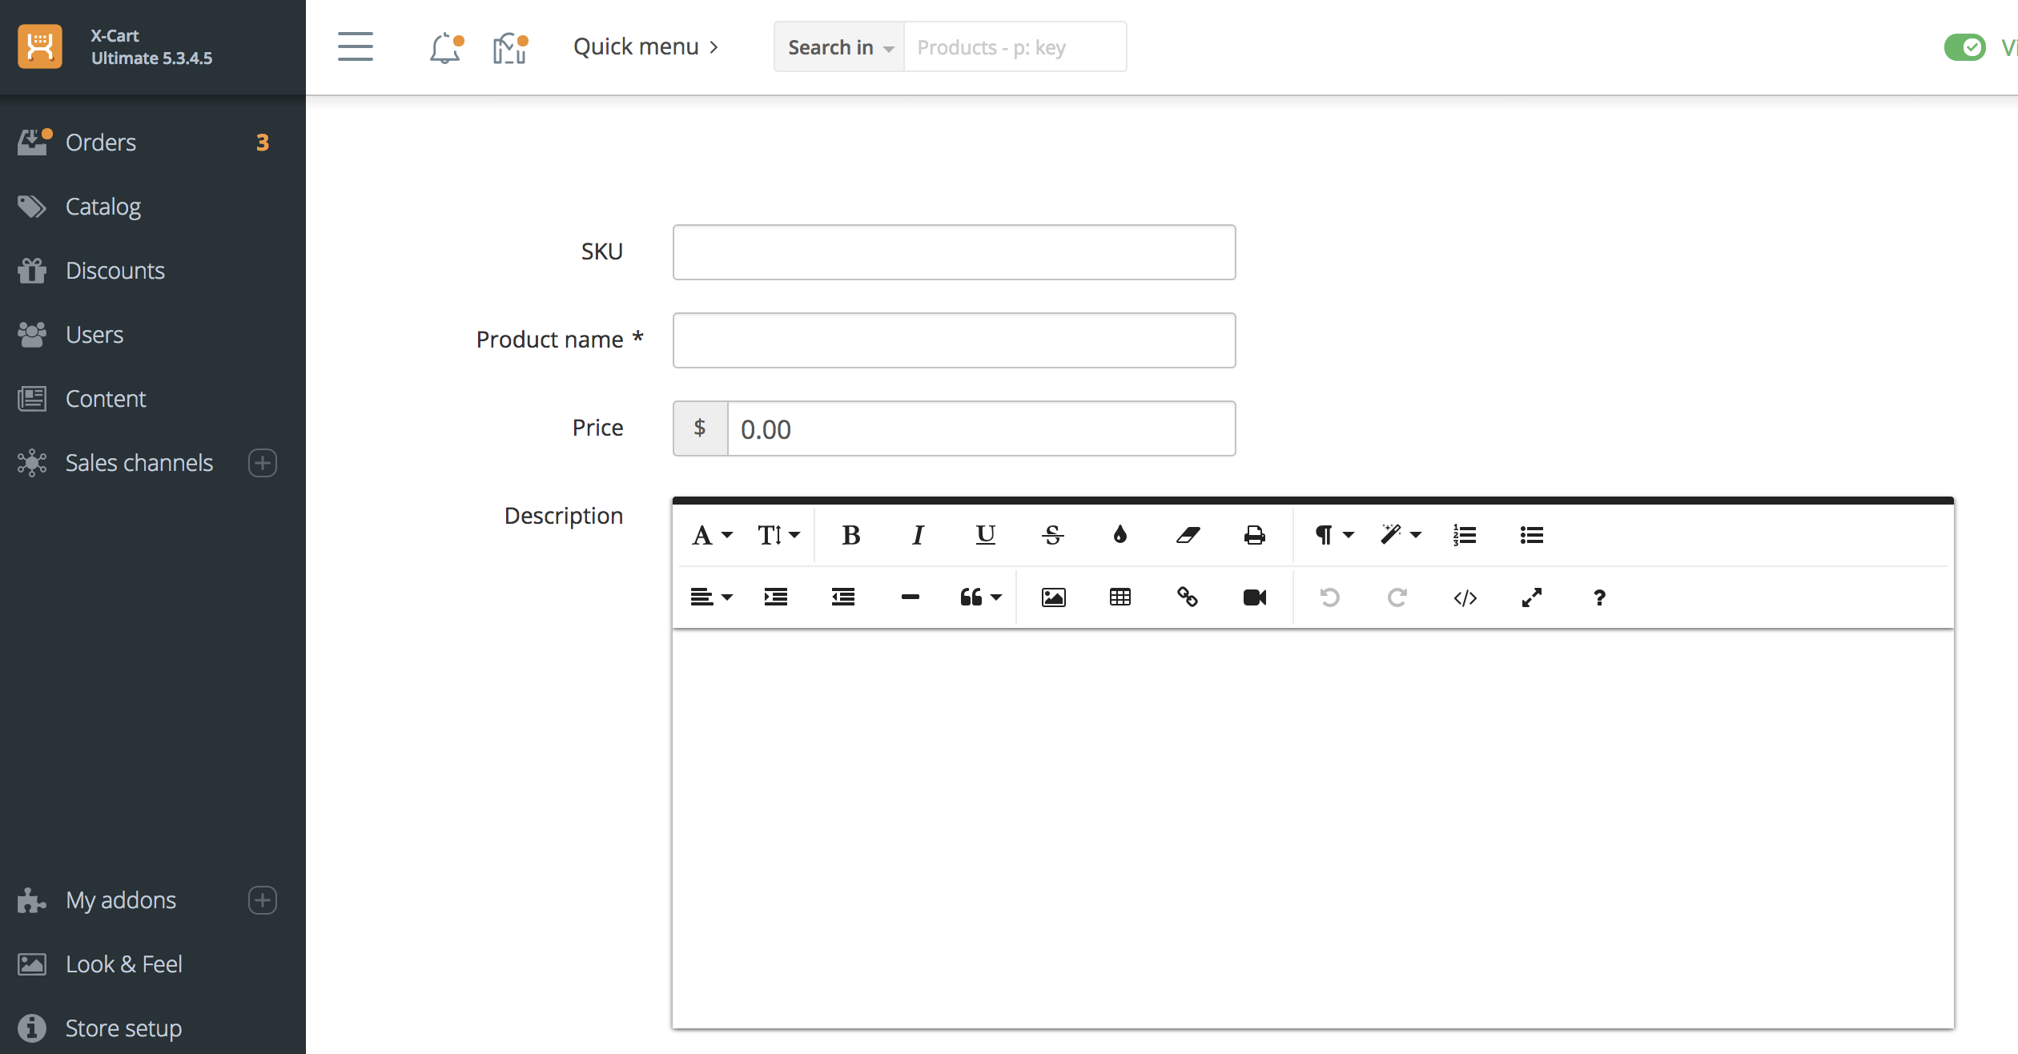Toggle underline text formatting
2018x1054 pixels.
[985, 535]
